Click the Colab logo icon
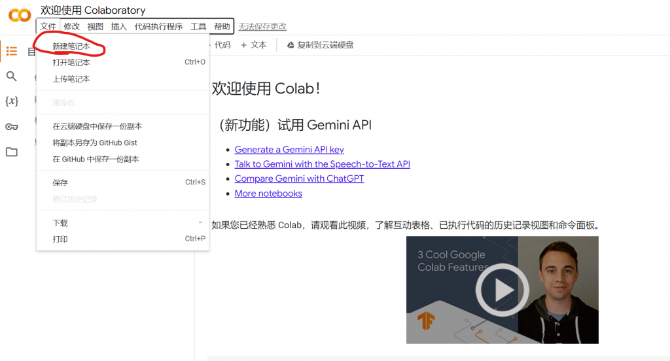Image resolution: width=670 pixels, height=361 pixels. pos(19,14)
